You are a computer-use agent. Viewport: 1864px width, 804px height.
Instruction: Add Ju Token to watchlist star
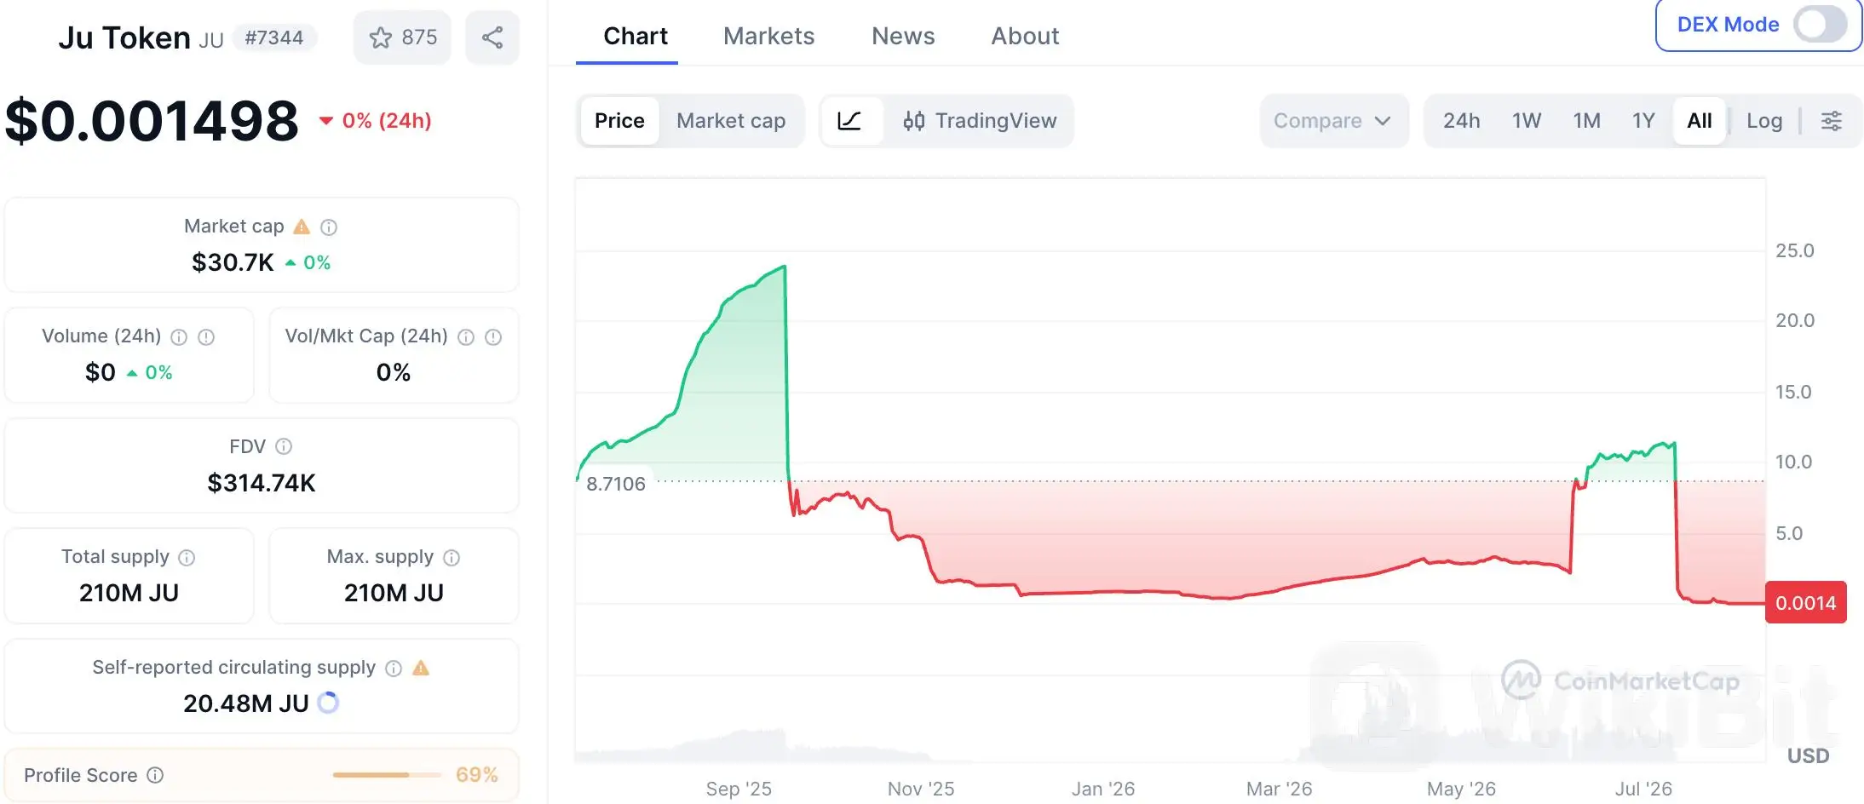(402, 37)
